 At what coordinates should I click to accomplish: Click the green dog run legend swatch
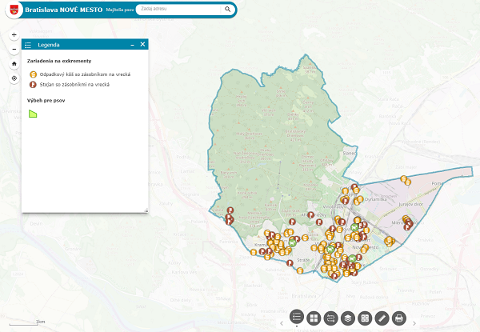click(x=33, y=114)
